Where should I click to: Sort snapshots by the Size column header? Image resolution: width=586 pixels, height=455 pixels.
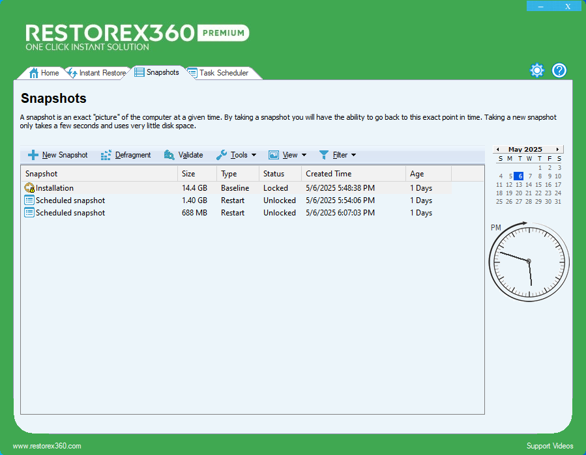point(190,173)
